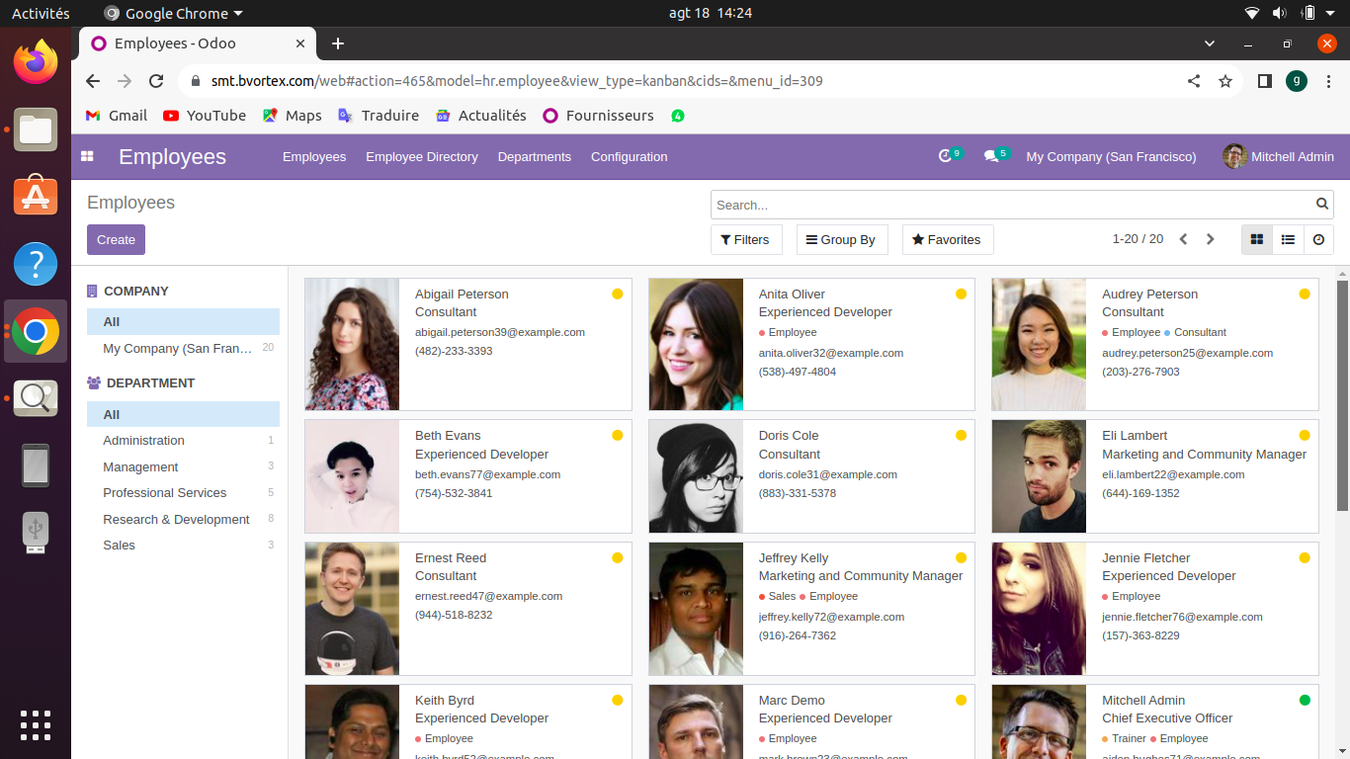Click the search magnifier icon

[1322, 205]
